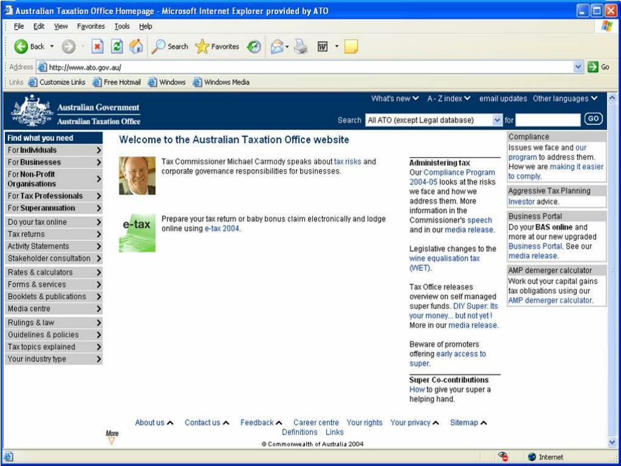The image size is (621, 466).
Task: Open the wine equalisation tax link
Action: [445, 263]
